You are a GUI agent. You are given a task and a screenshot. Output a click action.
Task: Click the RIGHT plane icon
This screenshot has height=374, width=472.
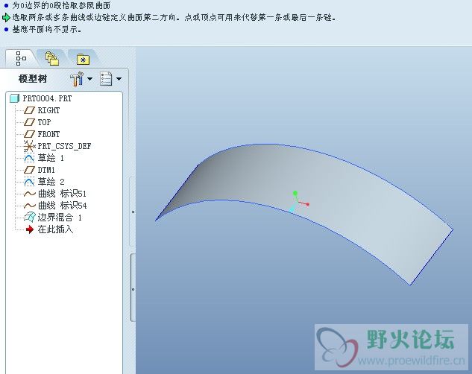(x=29, y=110)
